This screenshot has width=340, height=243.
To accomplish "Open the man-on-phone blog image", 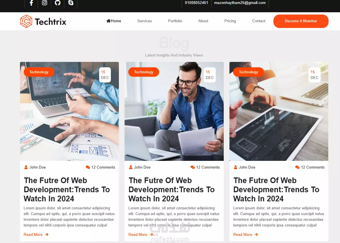I will 174,111.
